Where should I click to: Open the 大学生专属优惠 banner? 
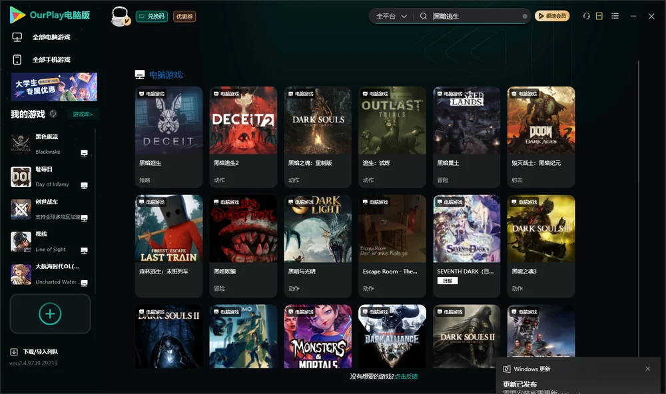tap(55, 87)
